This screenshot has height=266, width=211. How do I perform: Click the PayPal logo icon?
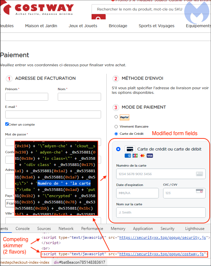(124, 117)
